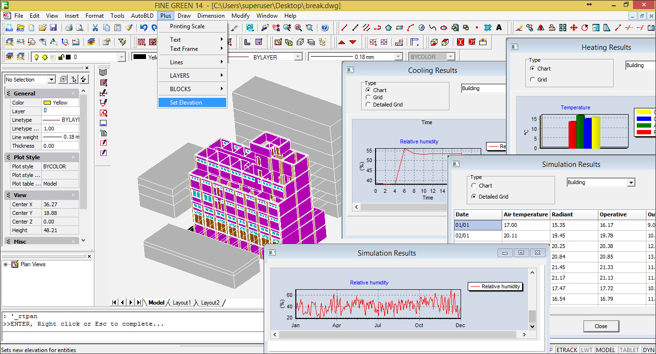The width and height of the screenshot is (656, 354).
Task: Click the Date column header
Action: point(478,214)
